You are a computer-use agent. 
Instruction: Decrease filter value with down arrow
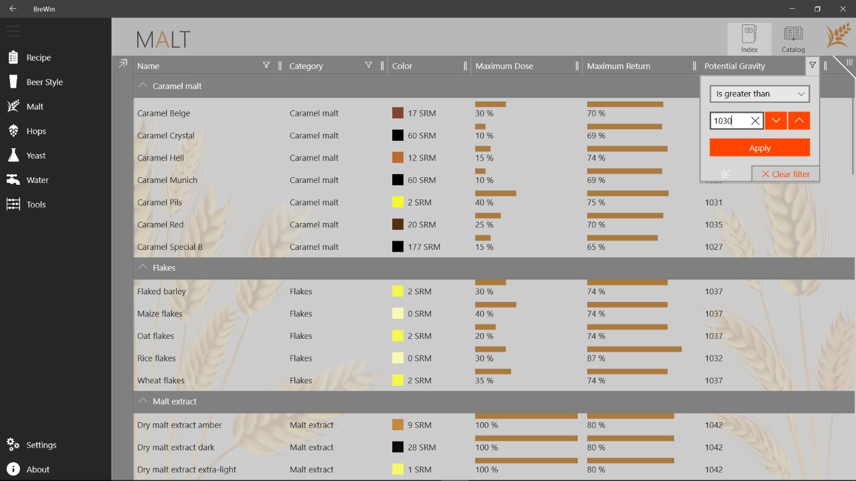tap(775, 121)
